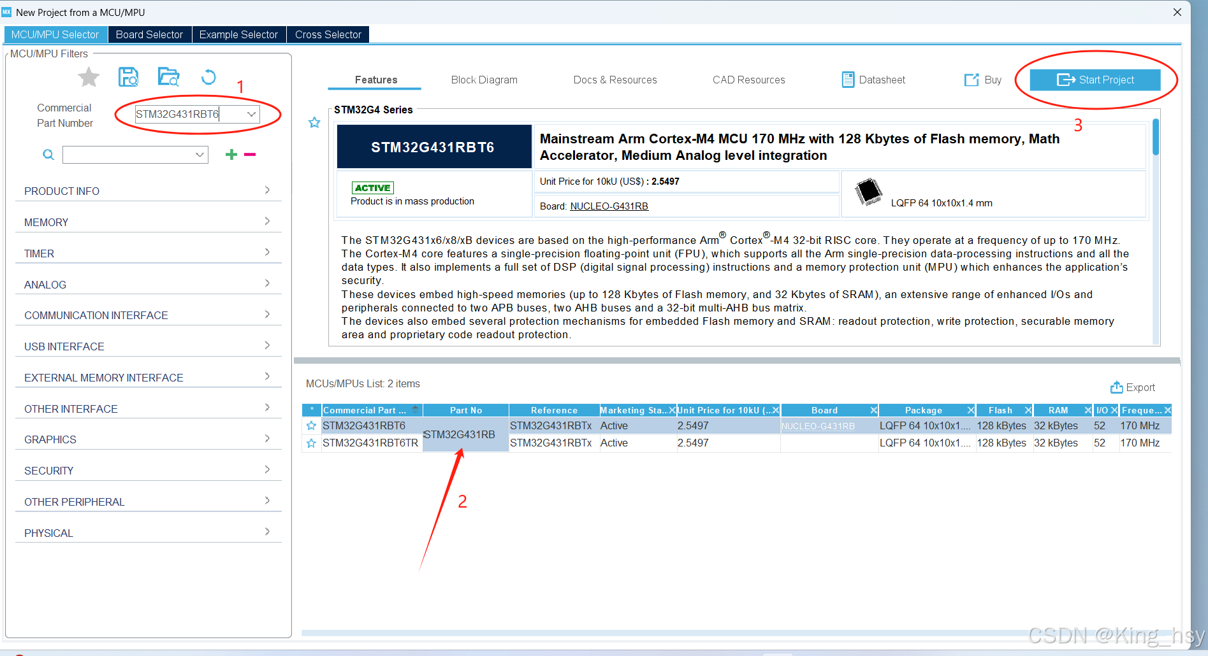This screenshot has height=656, width=1208.
Task: Expand SECURITY filter section
Action: point(148,470)
